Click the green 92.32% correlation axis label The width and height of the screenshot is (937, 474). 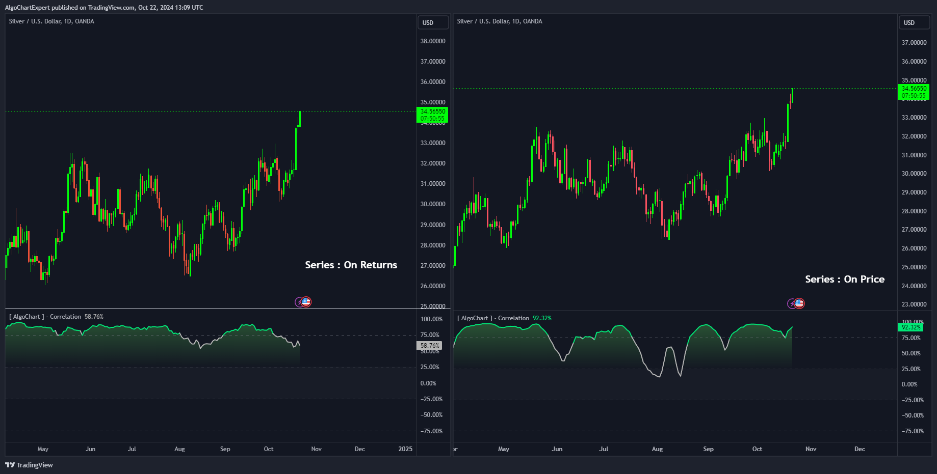(x=911, y=327)
